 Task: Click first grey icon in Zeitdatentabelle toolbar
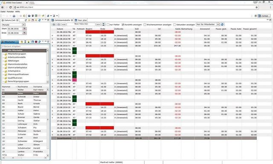click(54, 25)
